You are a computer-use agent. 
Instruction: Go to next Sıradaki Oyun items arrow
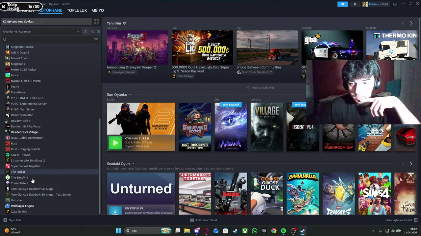(411, 164)
